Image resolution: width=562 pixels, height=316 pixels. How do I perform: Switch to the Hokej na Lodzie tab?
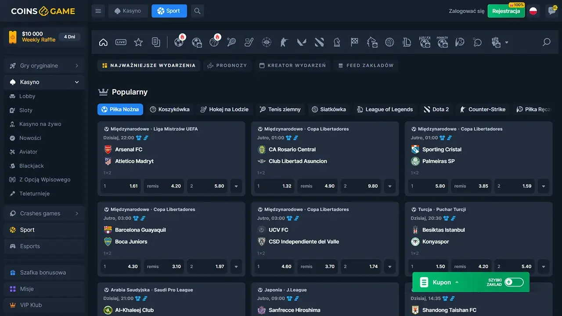click(224, 109)
